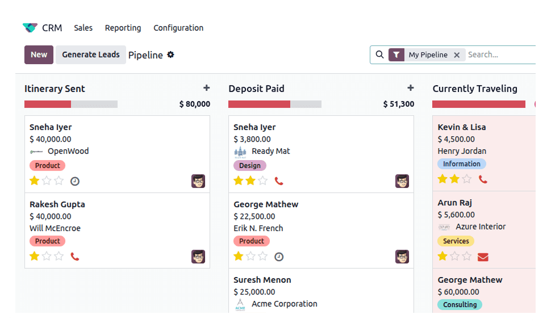Viewport: 547px width, 331px height.
Task: Click salesperson avatar on George Mathew $22,500 card
Action: point(402,257)
